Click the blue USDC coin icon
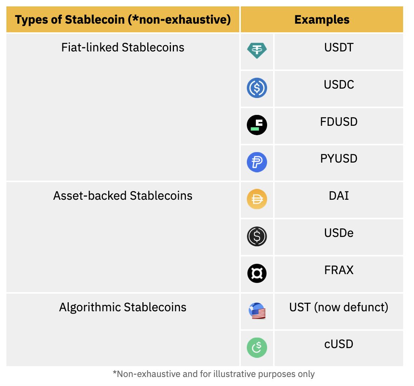 click(257, 88)
